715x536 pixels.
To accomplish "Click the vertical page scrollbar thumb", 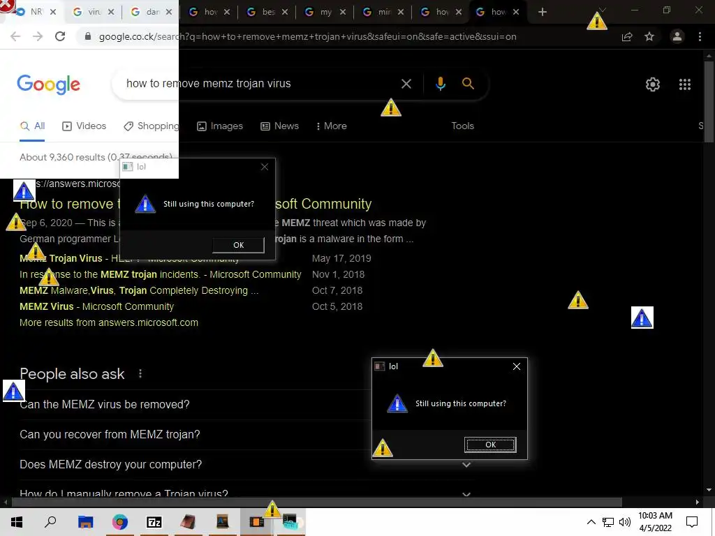I will click(x=709, y=102).
